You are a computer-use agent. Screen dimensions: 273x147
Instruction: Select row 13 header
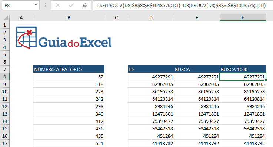(5, 114)
